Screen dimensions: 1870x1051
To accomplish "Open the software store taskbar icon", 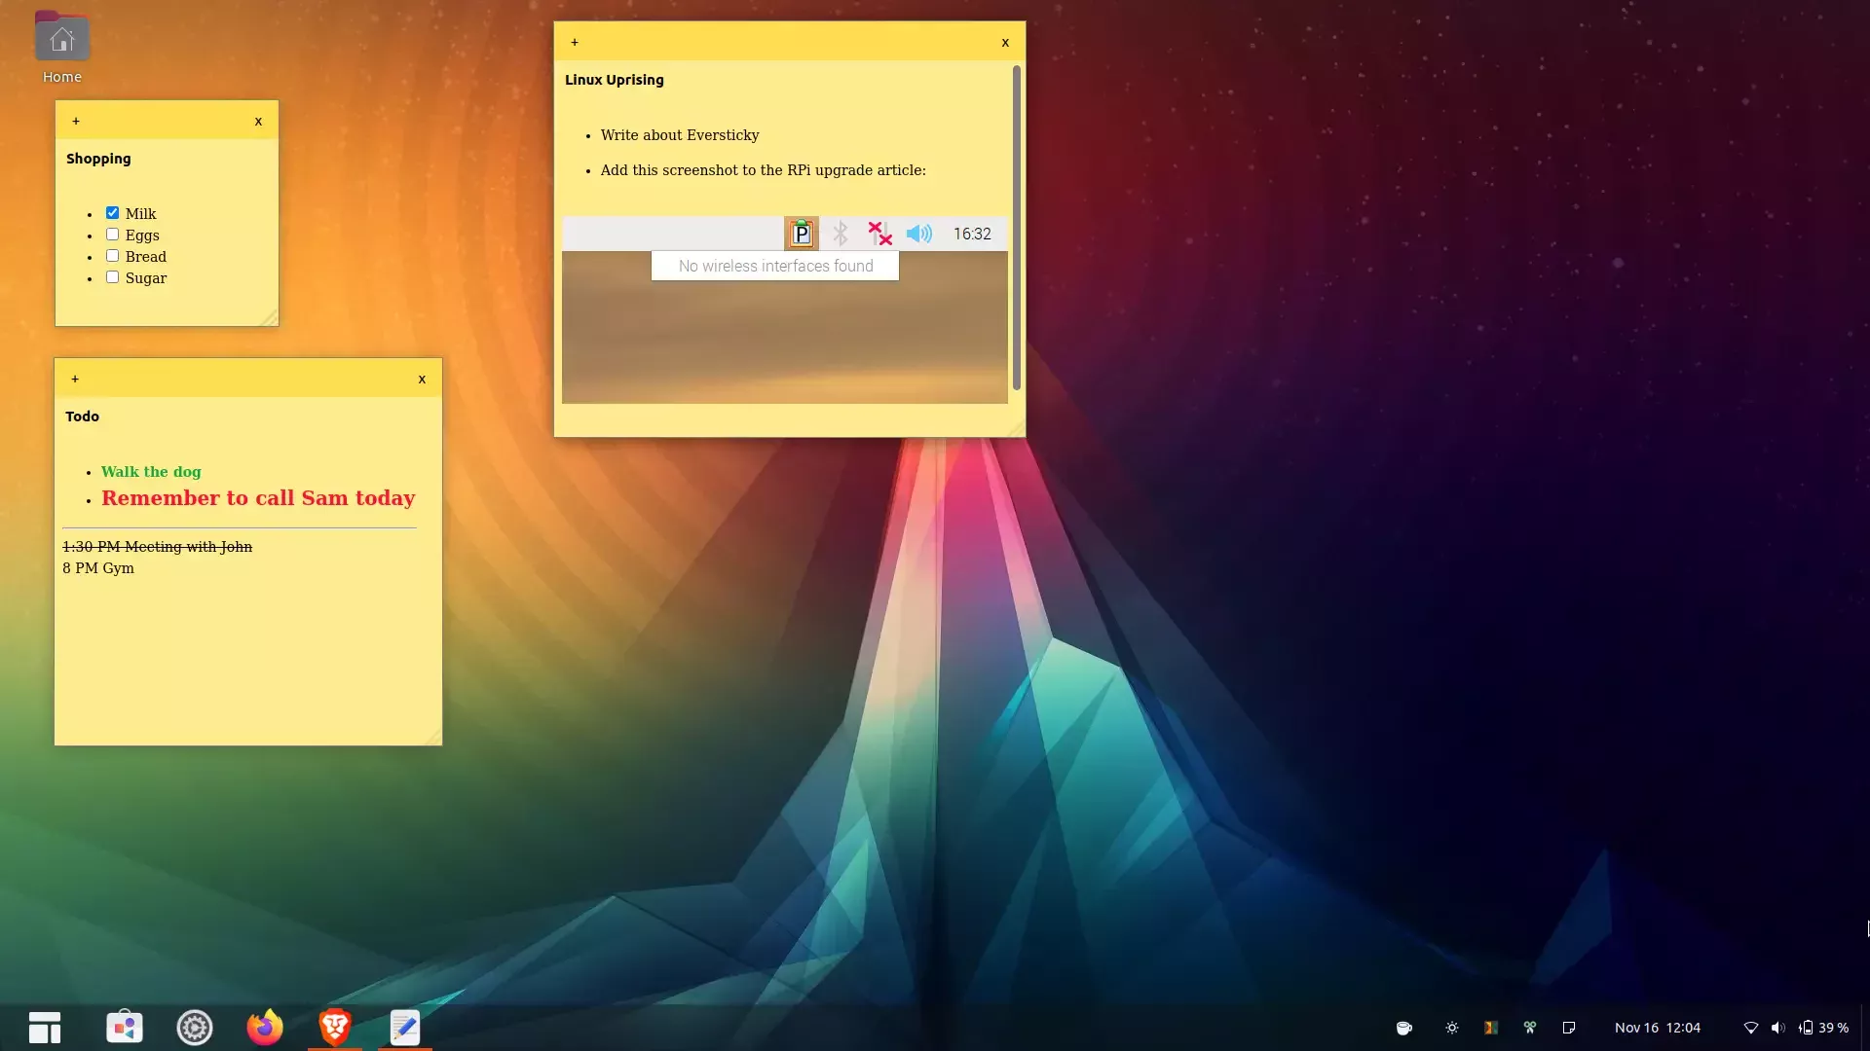I will point(125,1027).
